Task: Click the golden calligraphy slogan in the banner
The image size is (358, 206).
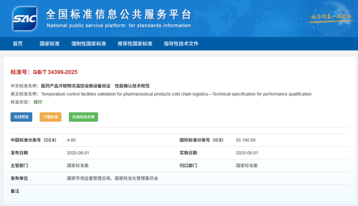Action: pos(331,17)
